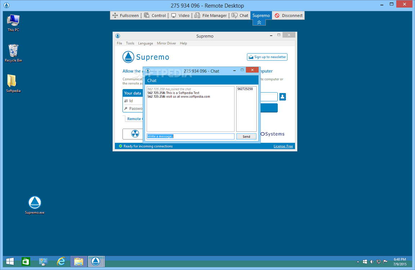The image size is (415, 270).
Task: Click the network tray icon
Action: point(379,262)
